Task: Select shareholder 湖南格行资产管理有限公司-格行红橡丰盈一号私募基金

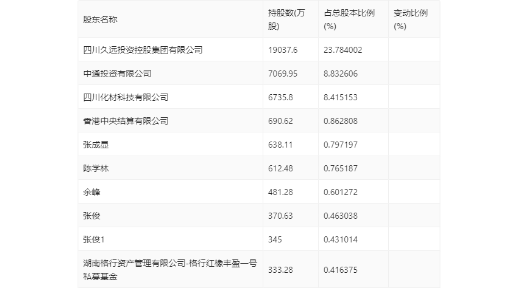Action: click(x=170, y=270)
